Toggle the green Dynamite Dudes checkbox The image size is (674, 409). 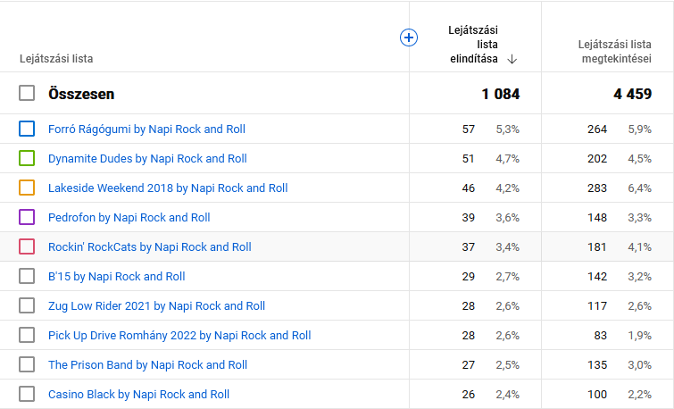pos(27,158)
